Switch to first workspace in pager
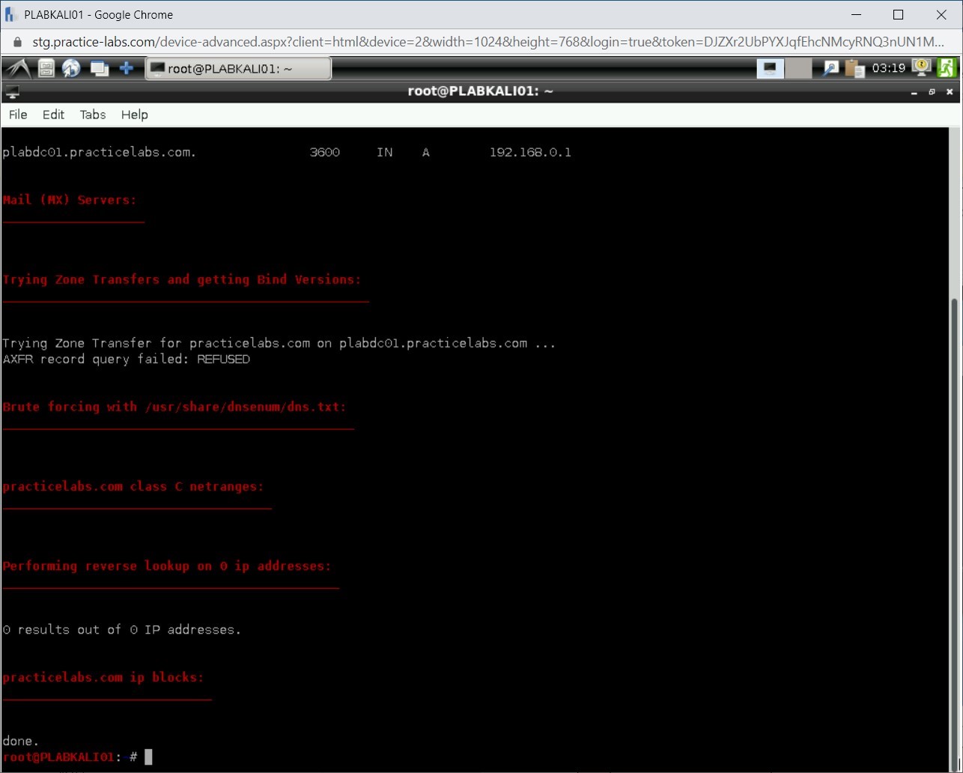Screen dimensions: 963x773 770,69
